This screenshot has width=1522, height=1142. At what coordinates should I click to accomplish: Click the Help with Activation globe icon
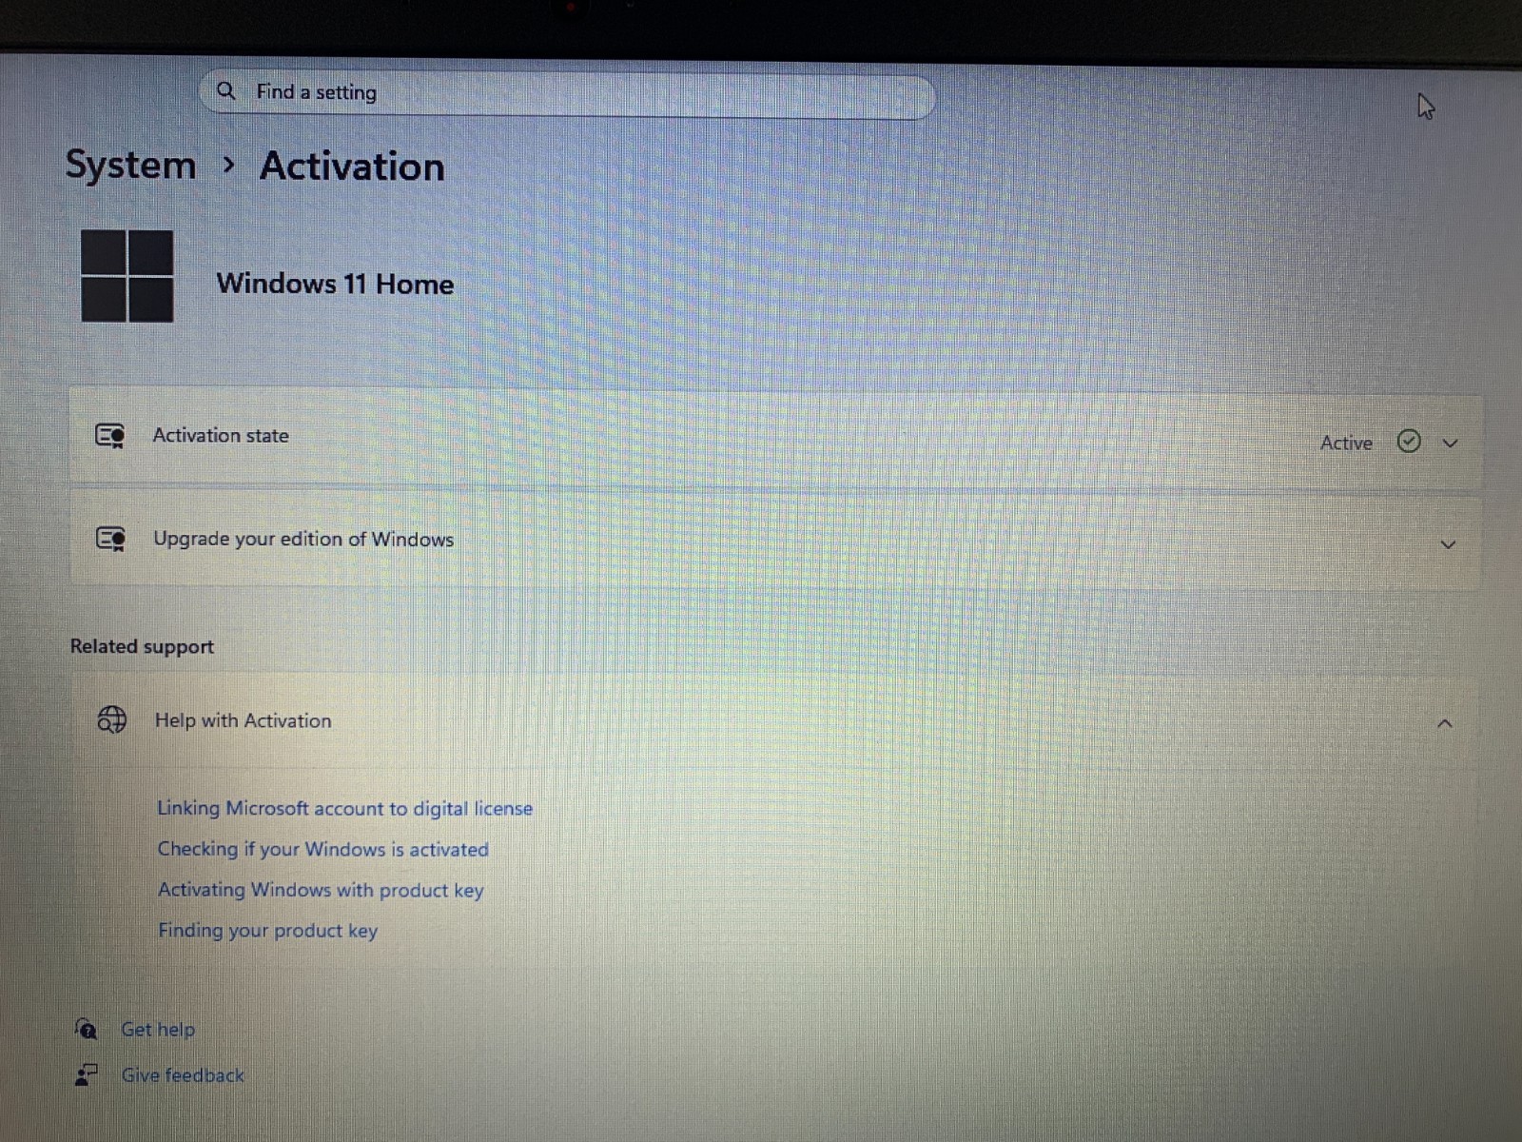point(111,719)
